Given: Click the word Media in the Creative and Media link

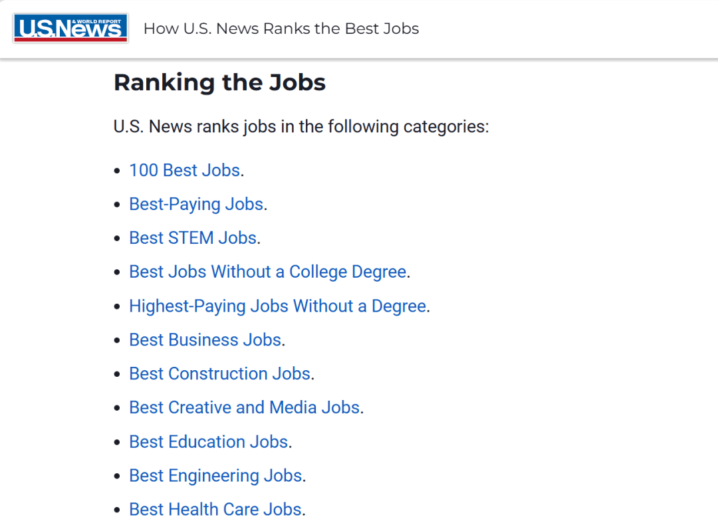Looking at the screenshot, I should click(293, 407).
